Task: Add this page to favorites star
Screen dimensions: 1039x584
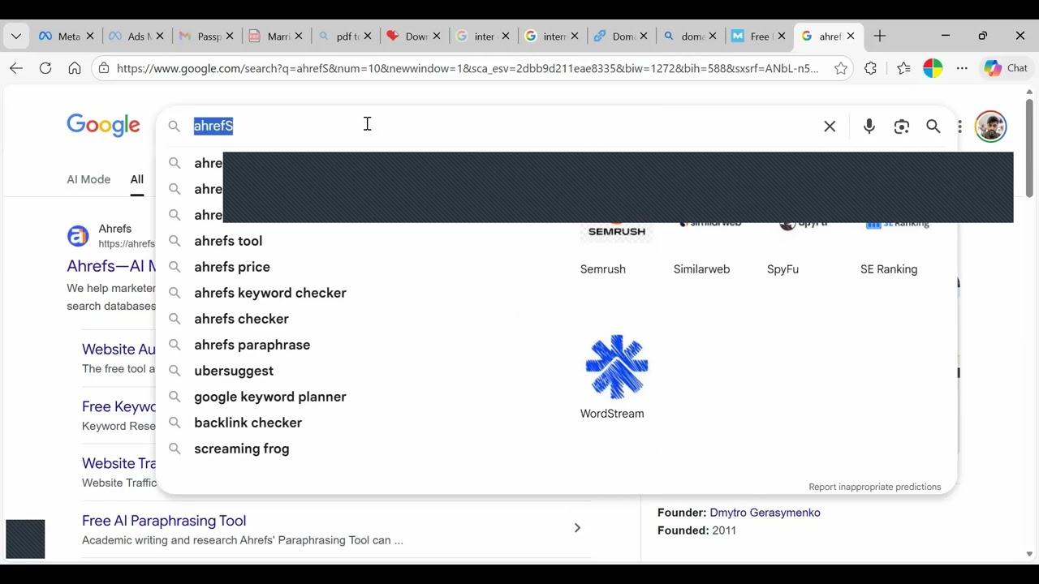Action: [x=841, y=68]
